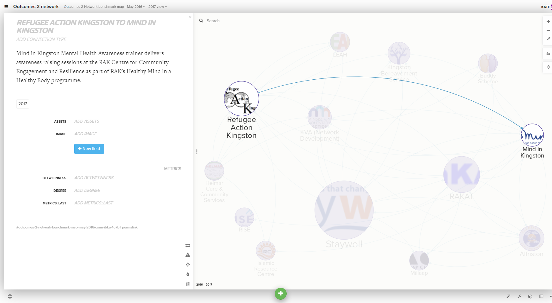Select the Alfriston node
This screenshot has height=303, width=552.
(531, 238)
